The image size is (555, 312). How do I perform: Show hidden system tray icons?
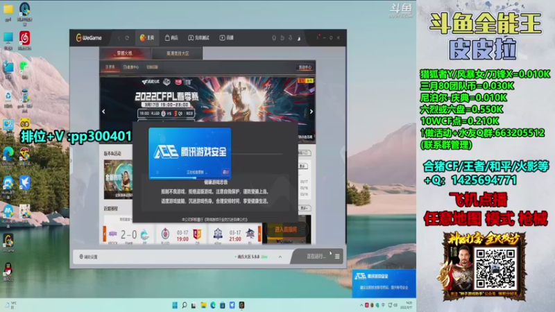click(361, 305)
